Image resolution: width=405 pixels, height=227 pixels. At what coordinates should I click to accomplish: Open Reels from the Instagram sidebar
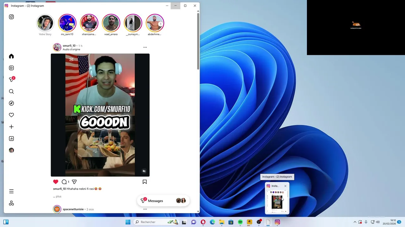pyautogui.click(x=11, y=68)
